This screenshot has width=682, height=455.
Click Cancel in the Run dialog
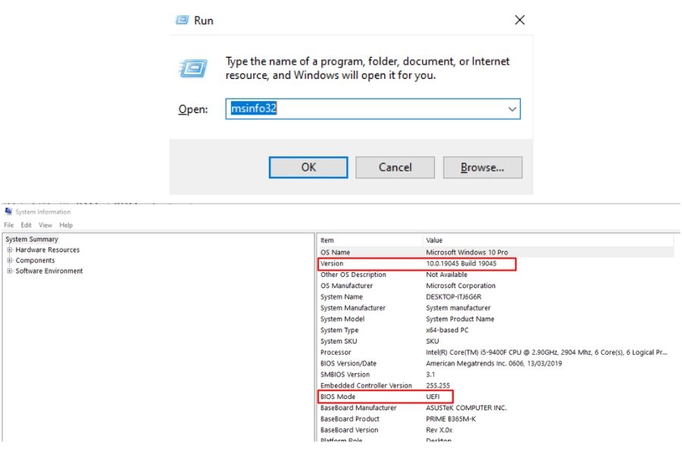tap(395, 167)
